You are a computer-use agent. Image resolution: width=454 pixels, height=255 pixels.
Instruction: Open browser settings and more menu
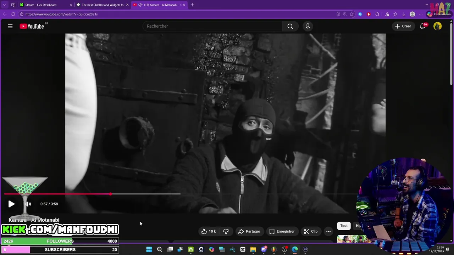[421, 14]
